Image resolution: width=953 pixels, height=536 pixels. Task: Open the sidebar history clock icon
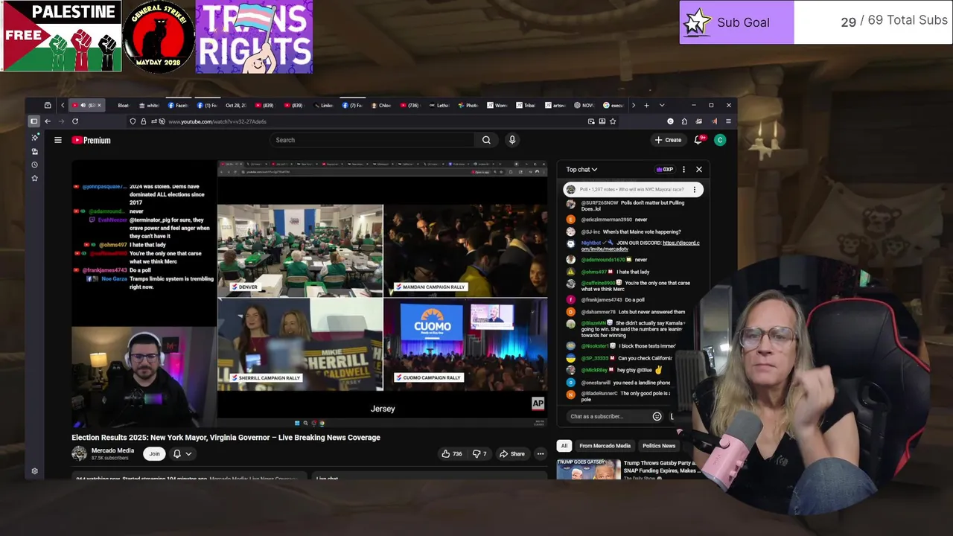point(34,165)
